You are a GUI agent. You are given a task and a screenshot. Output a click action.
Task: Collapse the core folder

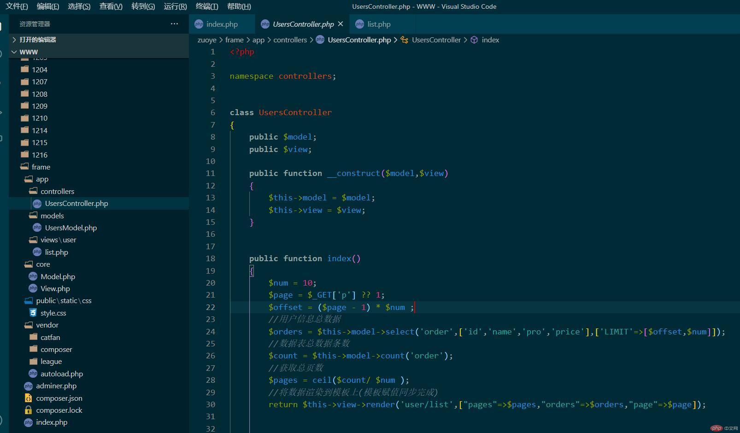coord(99,264)
